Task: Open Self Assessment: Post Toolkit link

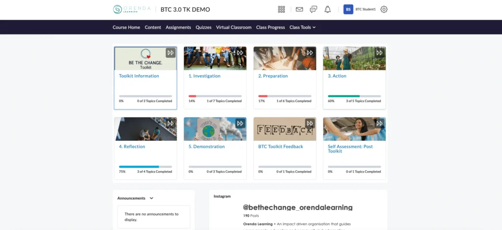Action: pos(350,149)
